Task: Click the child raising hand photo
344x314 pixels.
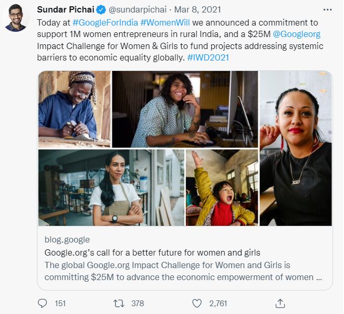Action: (222, 188)
